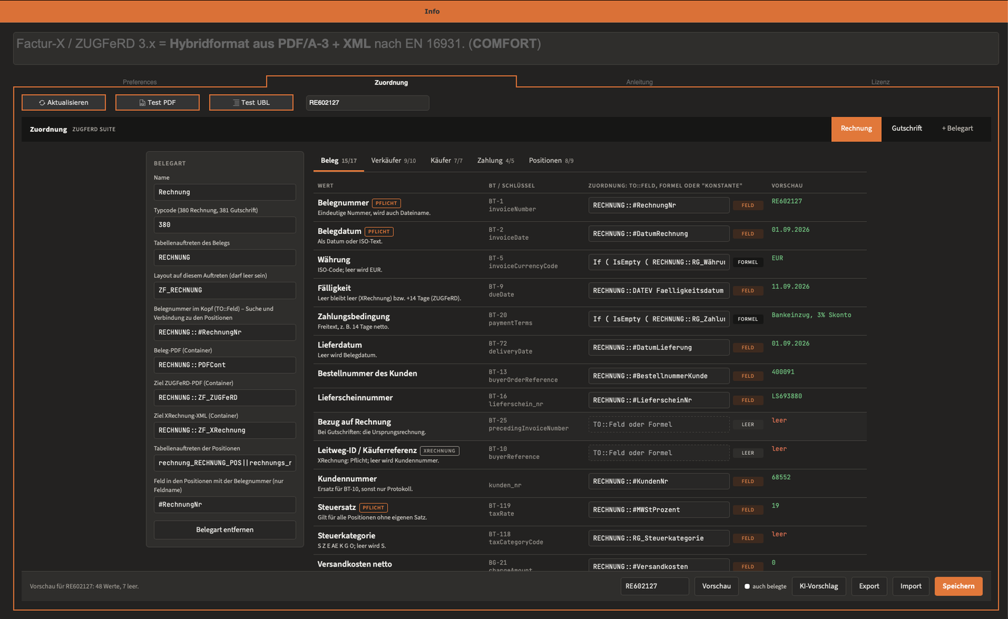This screenshot has width=1008, height=619.
Task: Switch to the Anleitung tab
Action: coord(640,82)
